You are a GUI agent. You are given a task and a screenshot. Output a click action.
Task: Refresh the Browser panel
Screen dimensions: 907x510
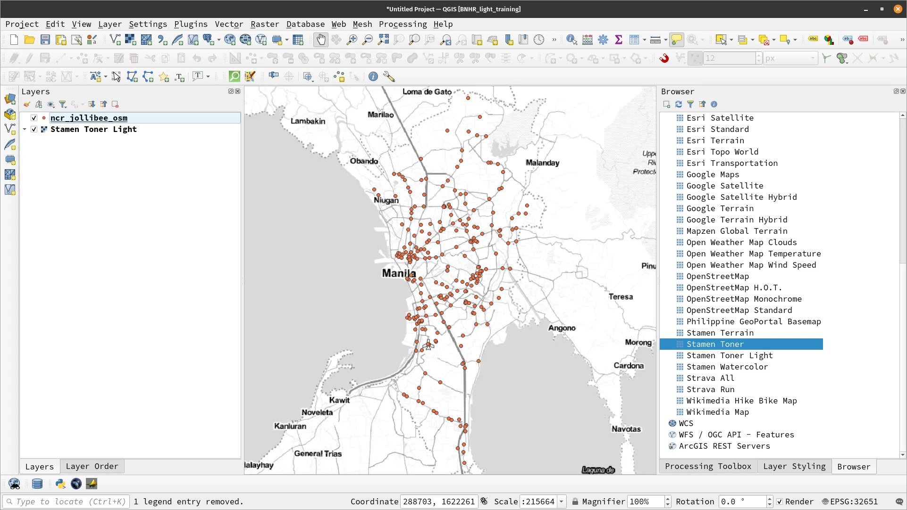[x=679, y=104]
